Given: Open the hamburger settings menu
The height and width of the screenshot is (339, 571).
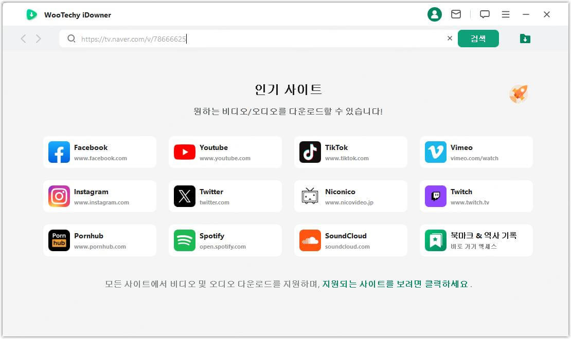Looking at the screenshot, I should click(x=506, y=15).
